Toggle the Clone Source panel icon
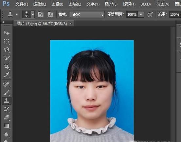Screen dimensions: 181x142 51,14
